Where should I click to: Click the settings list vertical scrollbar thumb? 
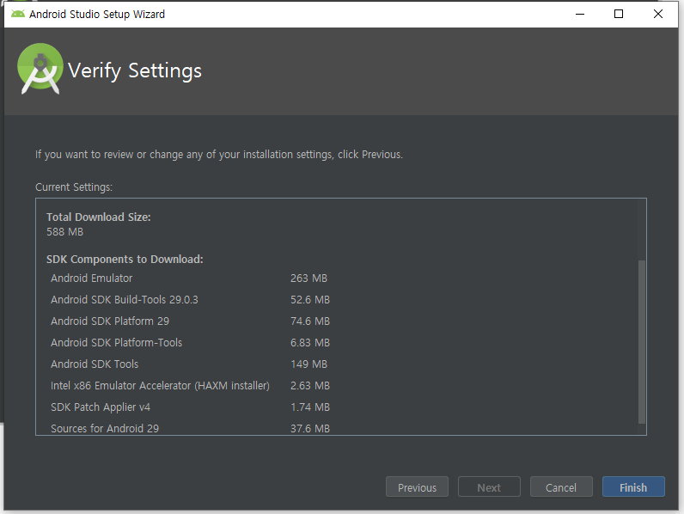coord(641,341)
